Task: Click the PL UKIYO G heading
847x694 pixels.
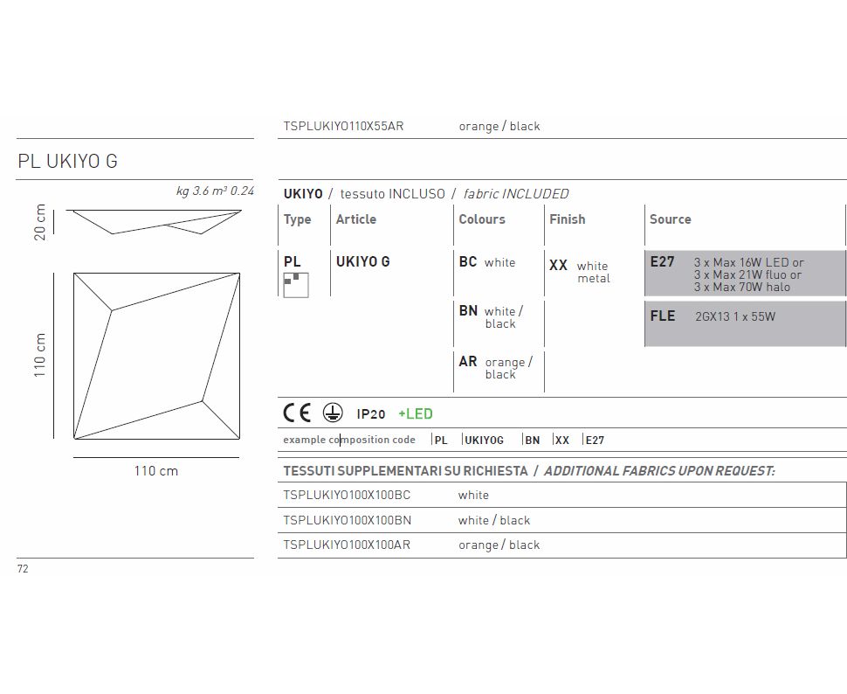Action: (x=67, y=162)
